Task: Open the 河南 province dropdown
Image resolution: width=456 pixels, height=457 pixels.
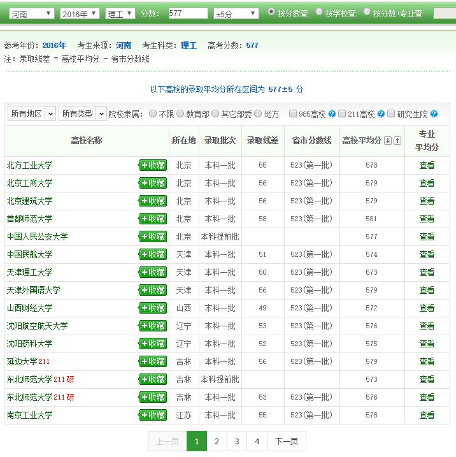Action: pos(32,13)
